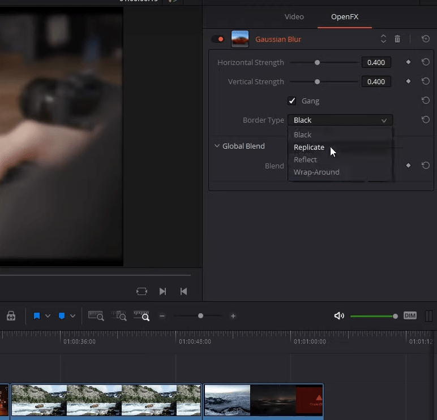Screen dimensions: 437x420
Task: Reset the Blend parameter
Action: click(x=426, y=166)
